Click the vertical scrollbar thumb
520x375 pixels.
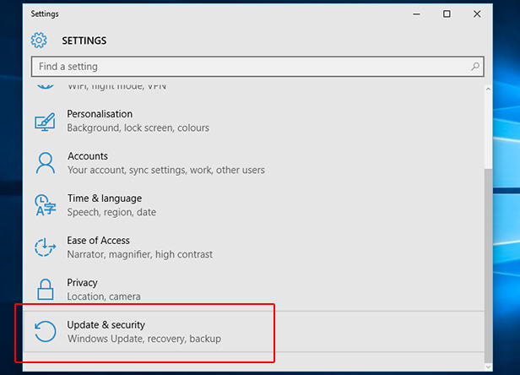click(x=488, y=266)
